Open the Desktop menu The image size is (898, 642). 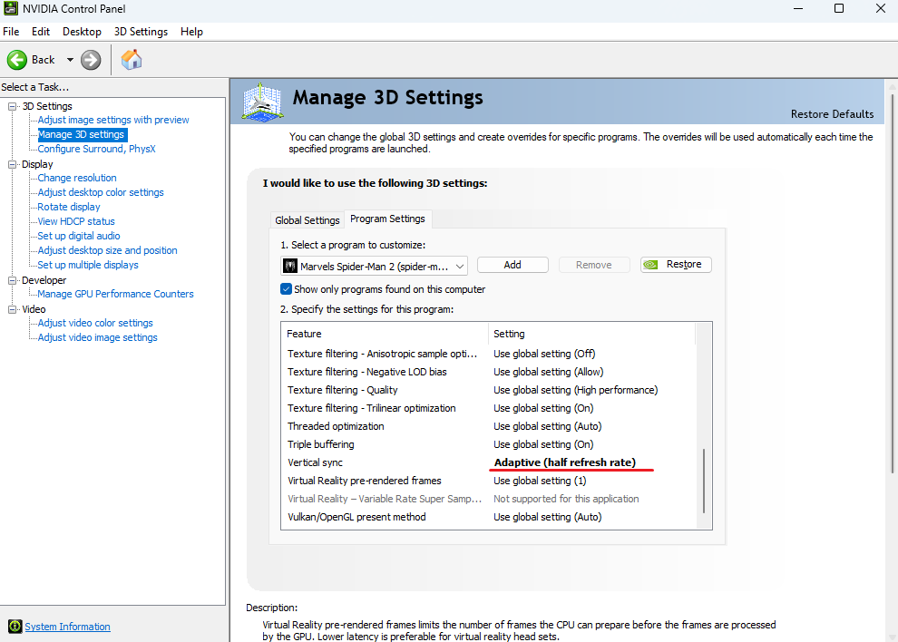pyautogui.click(x=82, y=31)
